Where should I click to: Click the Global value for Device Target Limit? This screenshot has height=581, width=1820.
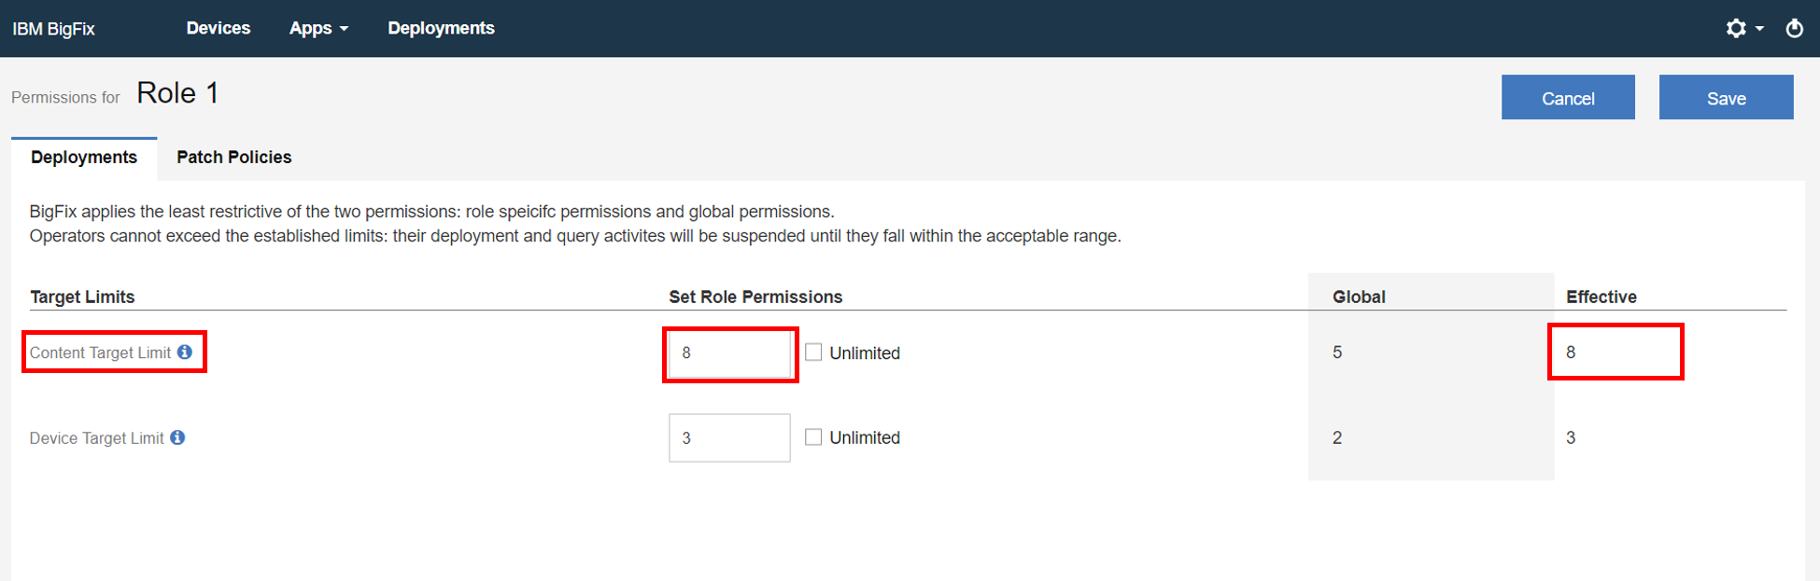[1337, 437]
